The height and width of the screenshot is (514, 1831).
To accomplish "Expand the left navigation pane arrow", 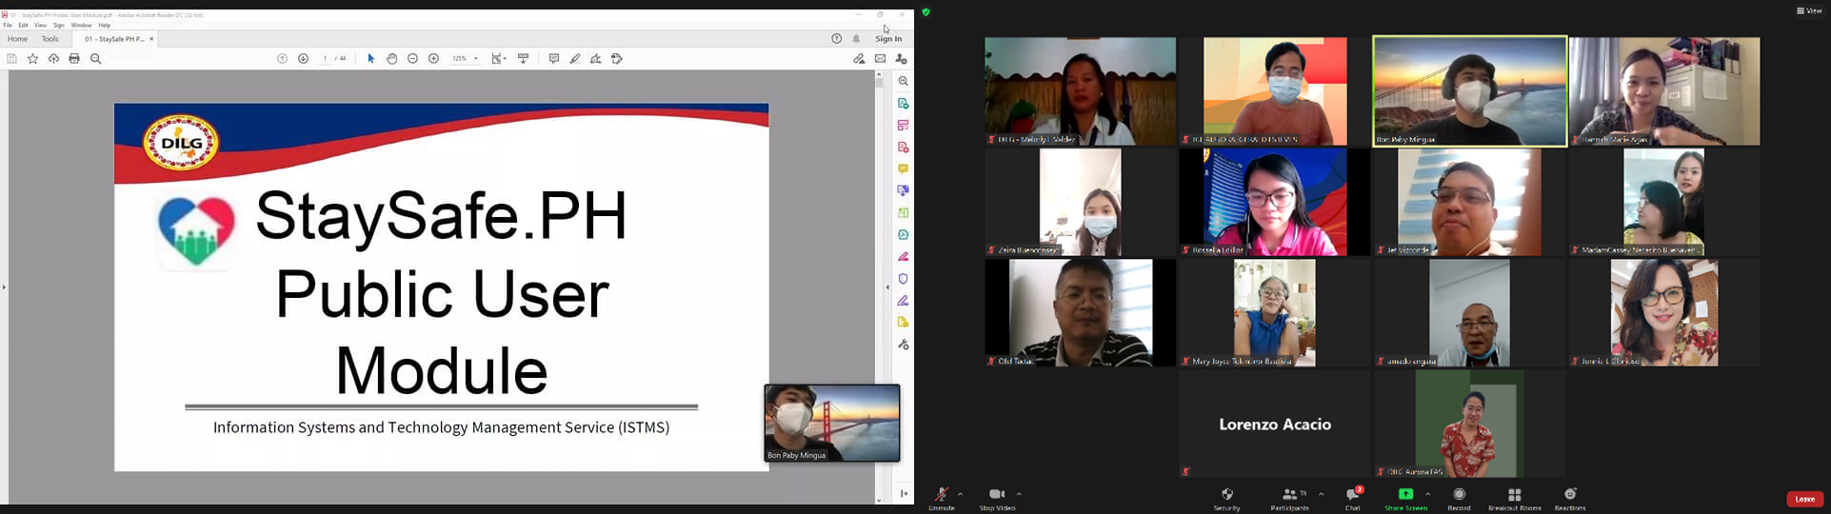I will click(4, 287).
